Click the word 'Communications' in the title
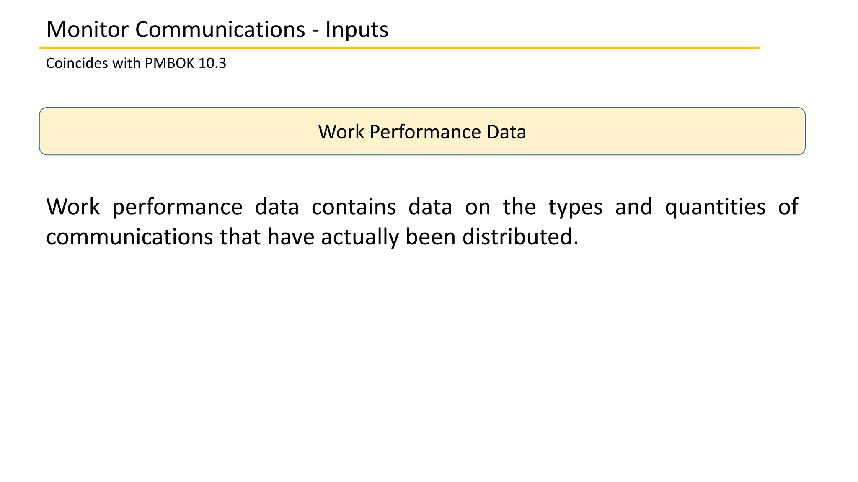Screen dimensions: 858x482 [220, 30]
